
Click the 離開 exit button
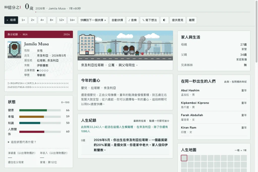(192, 20)
